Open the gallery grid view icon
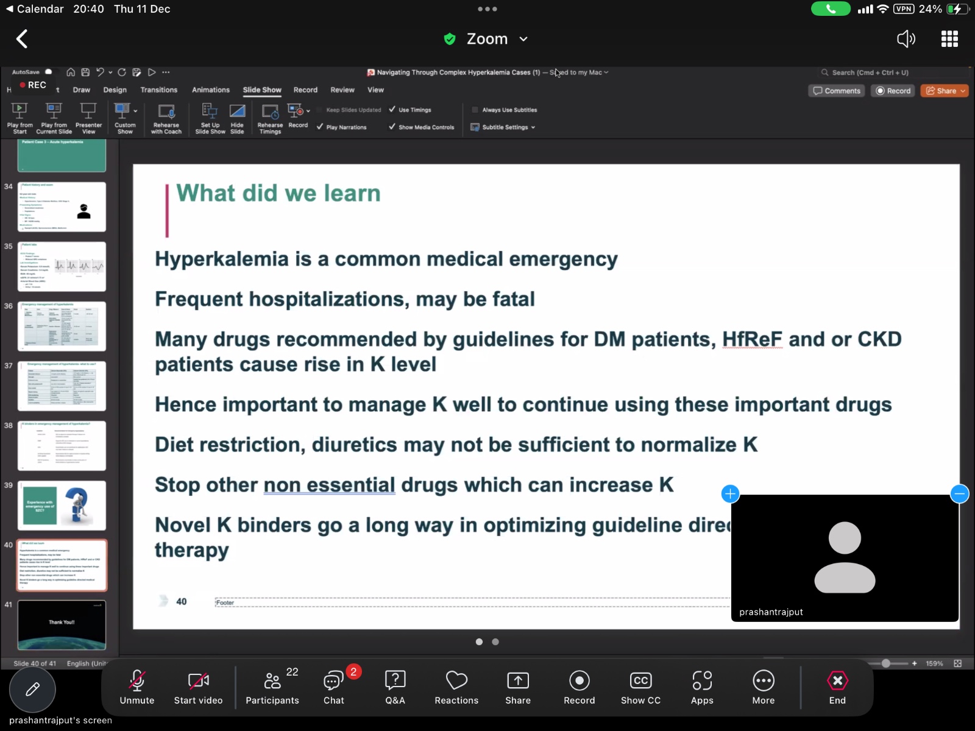 pos(949,39)
